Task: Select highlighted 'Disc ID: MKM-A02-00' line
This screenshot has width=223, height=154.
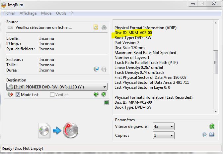Action: tap(133, 33)
